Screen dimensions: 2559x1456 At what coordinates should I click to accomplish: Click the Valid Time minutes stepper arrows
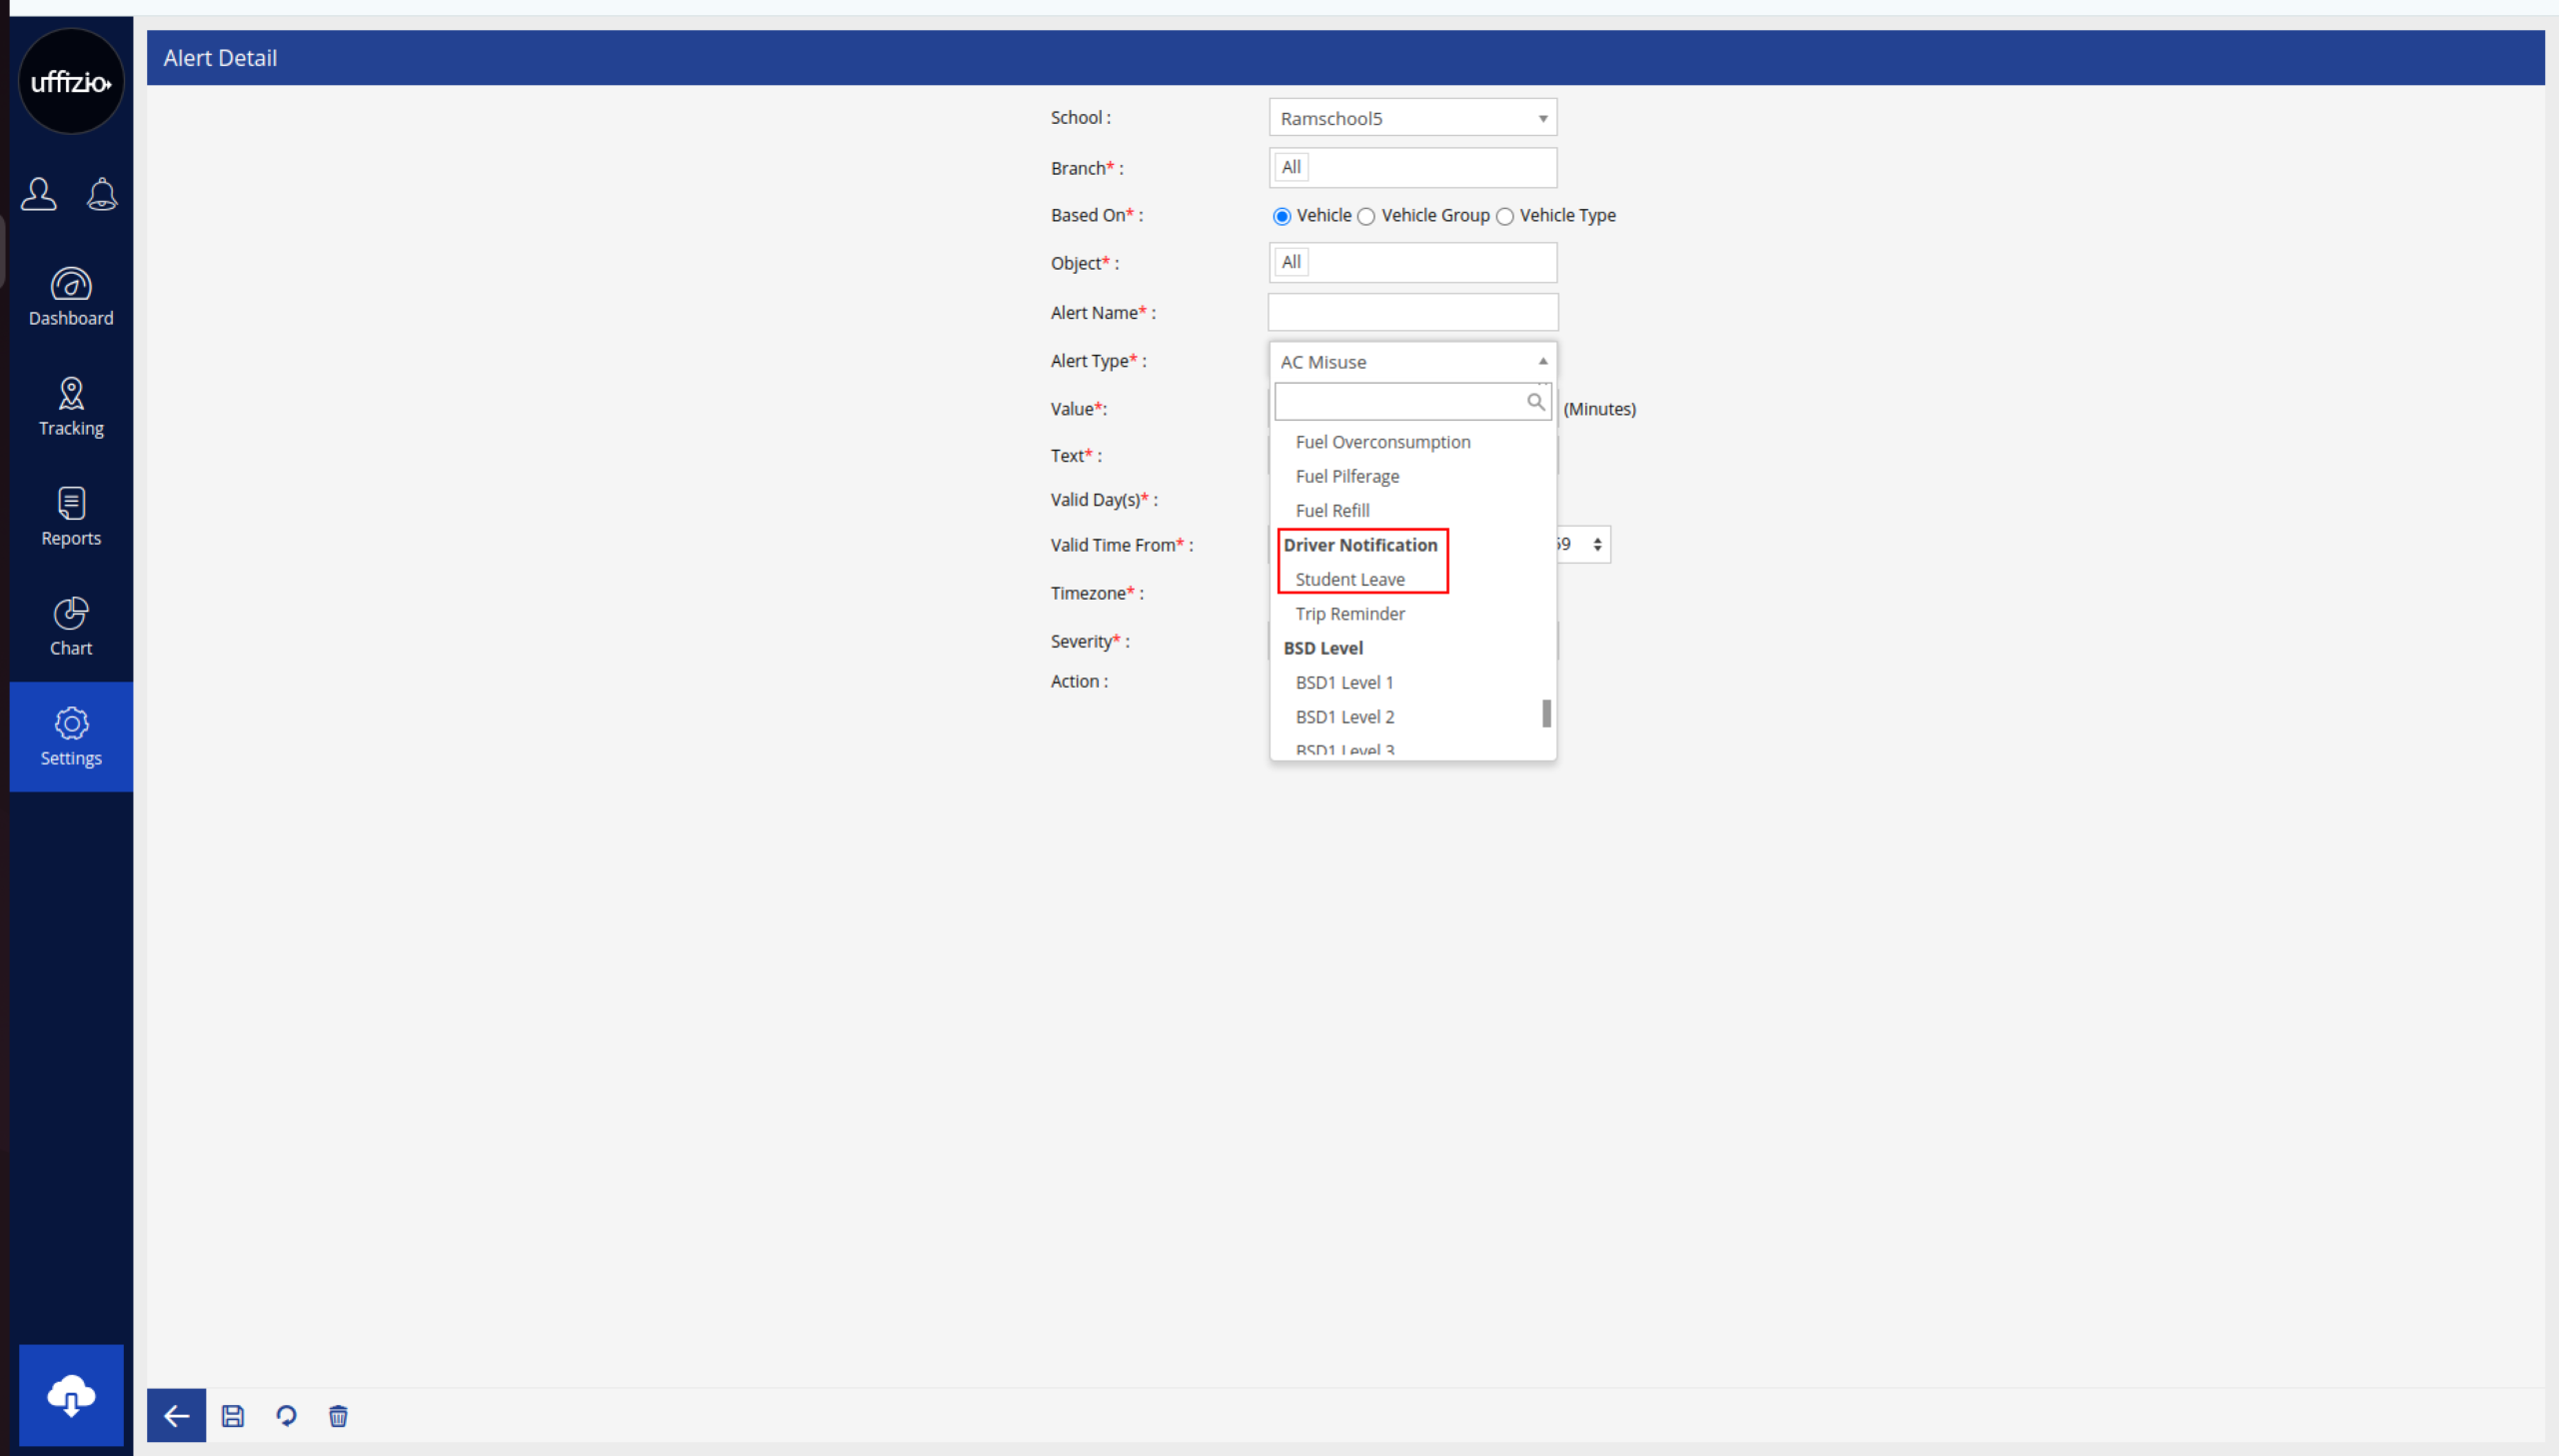click(x=1597, y=544)
